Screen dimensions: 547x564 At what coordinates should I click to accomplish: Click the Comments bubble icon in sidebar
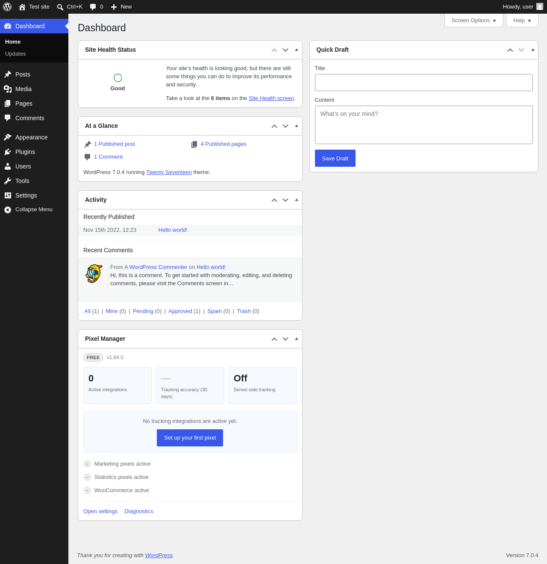8,118
